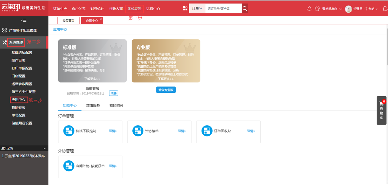388x185 pixels.
Task: Click the 订单回收站 module icon
Action: 207,131
